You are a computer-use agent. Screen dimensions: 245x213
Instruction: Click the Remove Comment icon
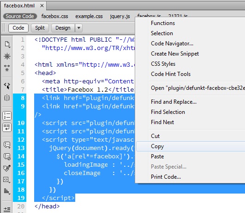tap(7, 157)
